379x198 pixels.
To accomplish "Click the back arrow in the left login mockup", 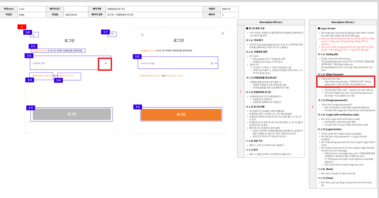I will click(x=34, y=35).
